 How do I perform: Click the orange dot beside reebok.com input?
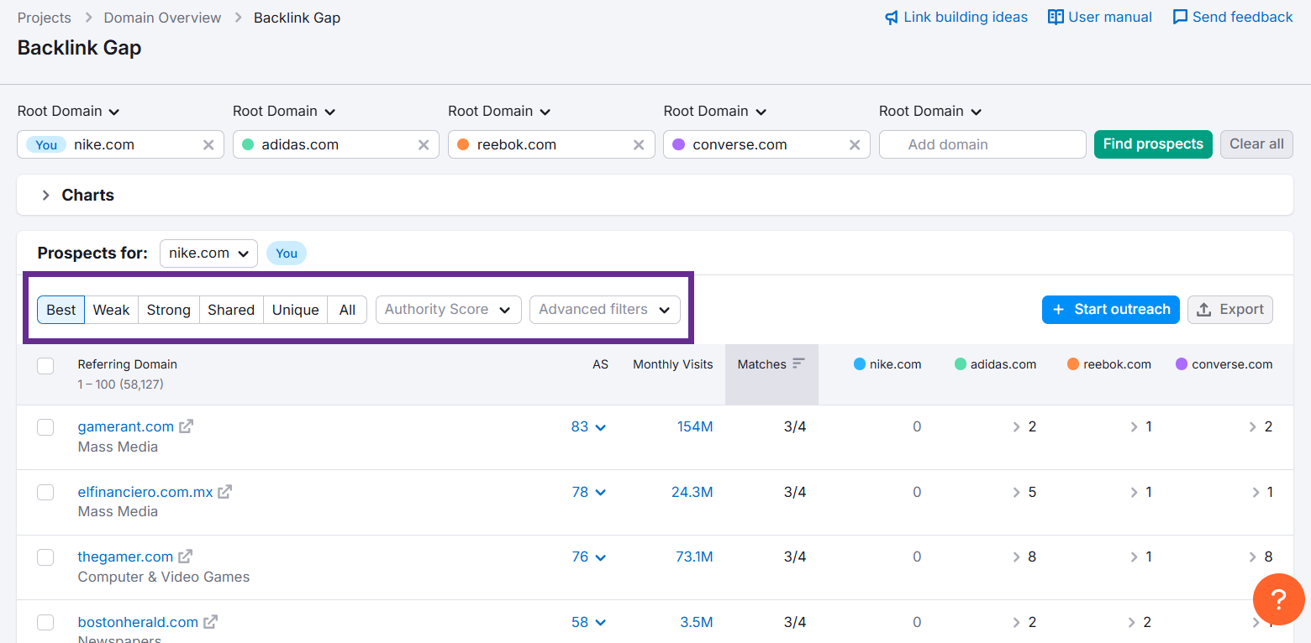pyautogui.click(x=463, y=144)
